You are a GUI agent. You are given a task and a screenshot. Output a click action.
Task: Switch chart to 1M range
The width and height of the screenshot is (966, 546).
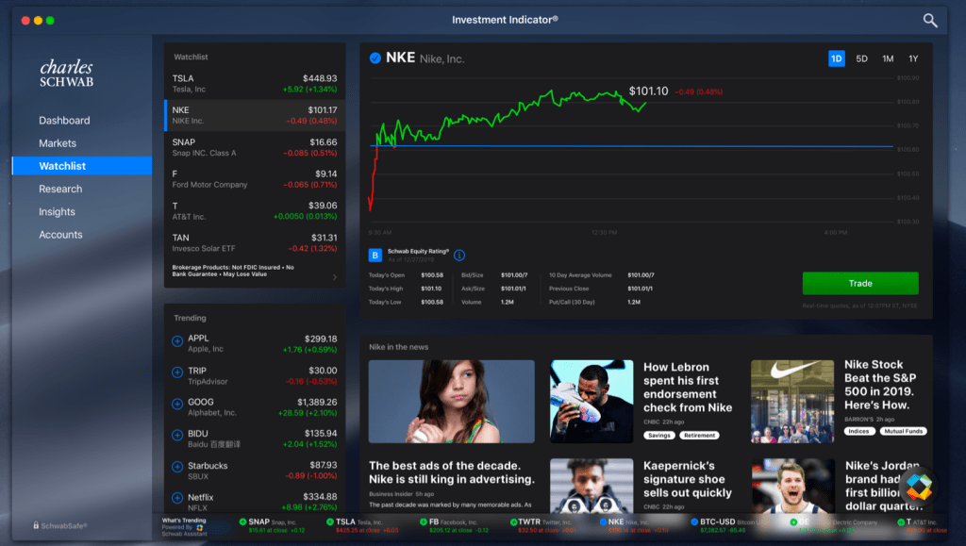pyautogui.click(x=887, y=58)
